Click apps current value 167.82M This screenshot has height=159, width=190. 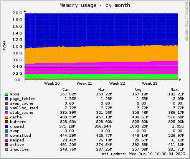click(68, 94)
